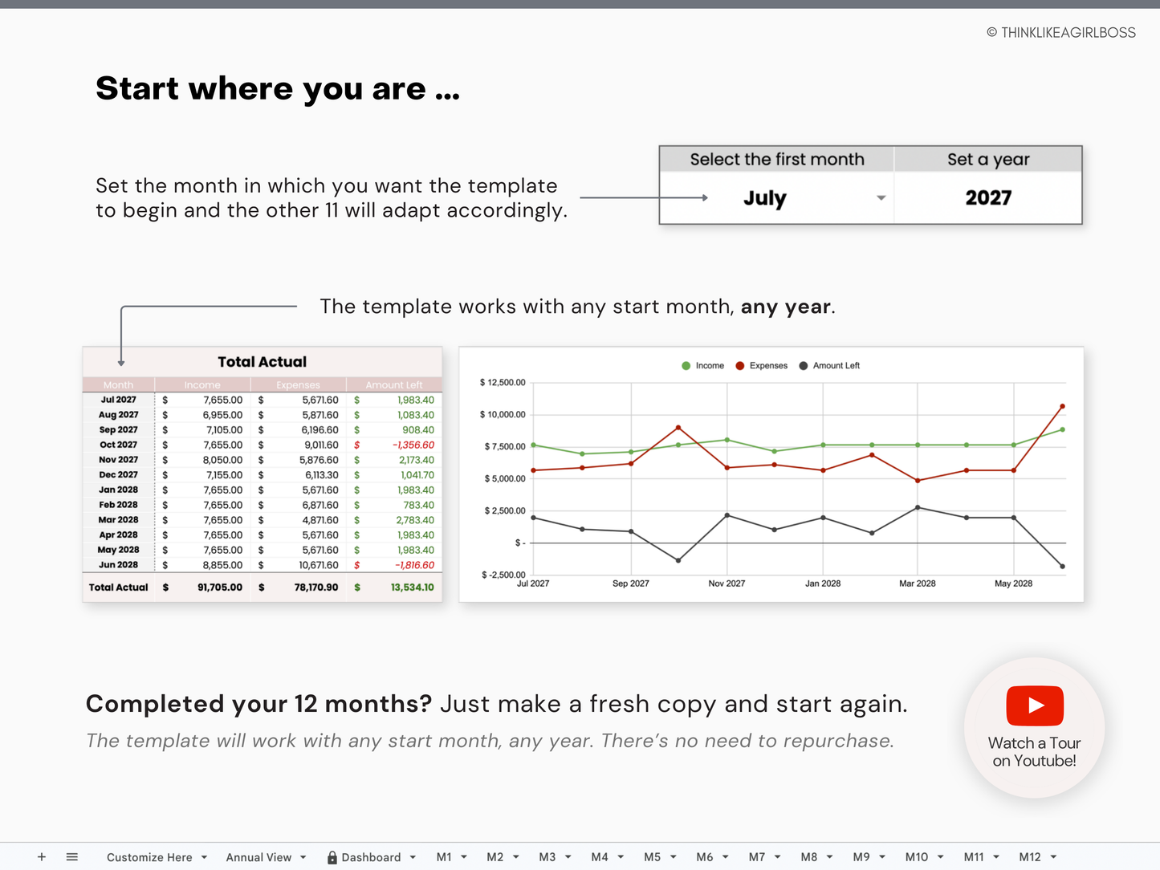The width and height of the screenshot is (1160, 870).
Task: Expand the M6 tab options arrow
Action: [725, 856]
